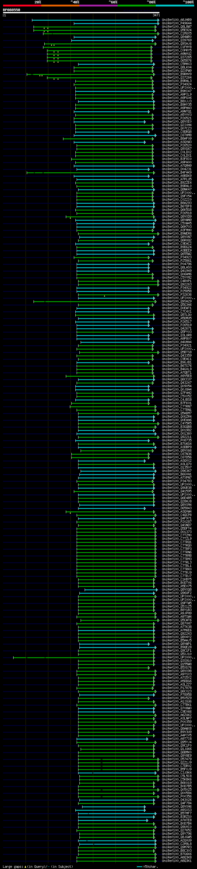Image resolution: width=197 pixels, height=869 pixels.
Task: Select the UniRef100_Q8VXH6 label
Action: (x=177, y=807)
